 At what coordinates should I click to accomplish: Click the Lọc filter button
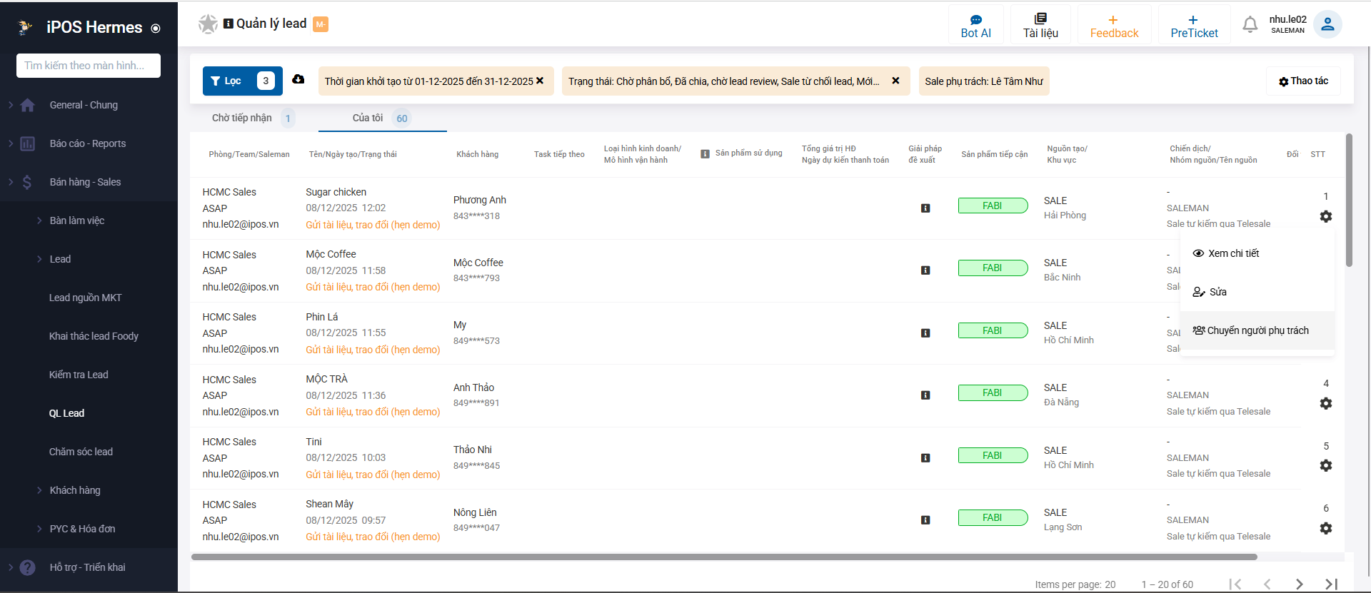[x=243, y=81]
